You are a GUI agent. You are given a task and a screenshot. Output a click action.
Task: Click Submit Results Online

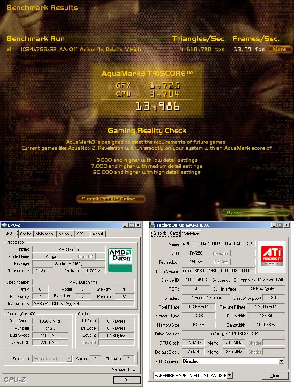point(111,199)
